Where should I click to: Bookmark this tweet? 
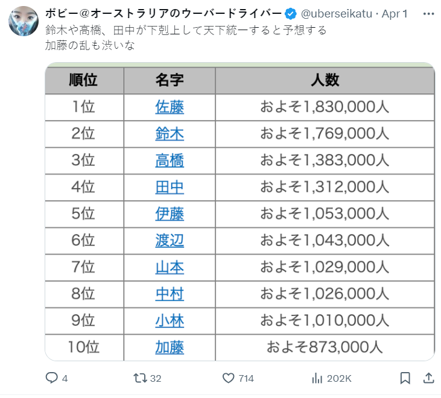405,378
